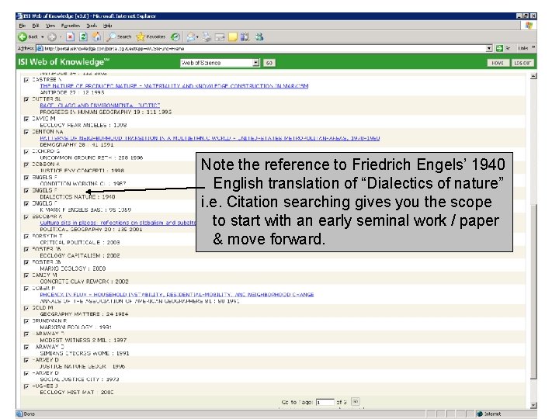
Task: Open the History clock toolbar icon
Action: pos(175,36)
